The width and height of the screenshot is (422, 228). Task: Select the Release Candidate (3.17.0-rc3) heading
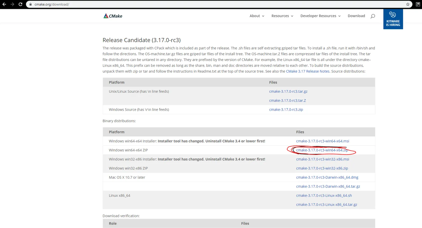tap(142, 40)
